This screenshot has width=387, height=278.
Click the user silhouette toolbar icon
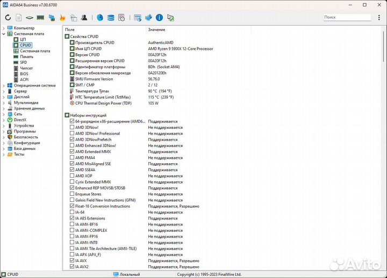(84, 18)
